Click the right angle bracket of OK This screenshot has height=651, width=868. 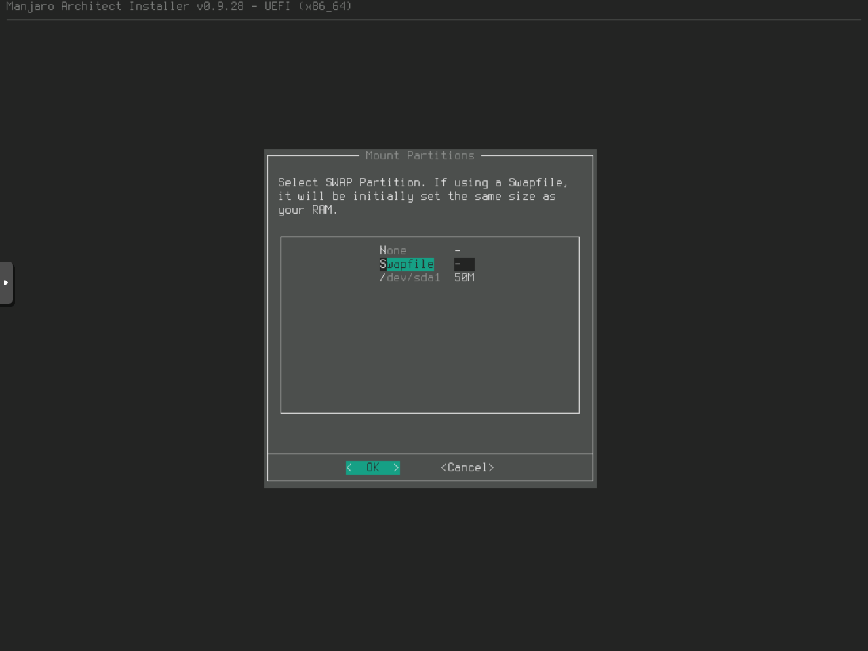point(396,468)
